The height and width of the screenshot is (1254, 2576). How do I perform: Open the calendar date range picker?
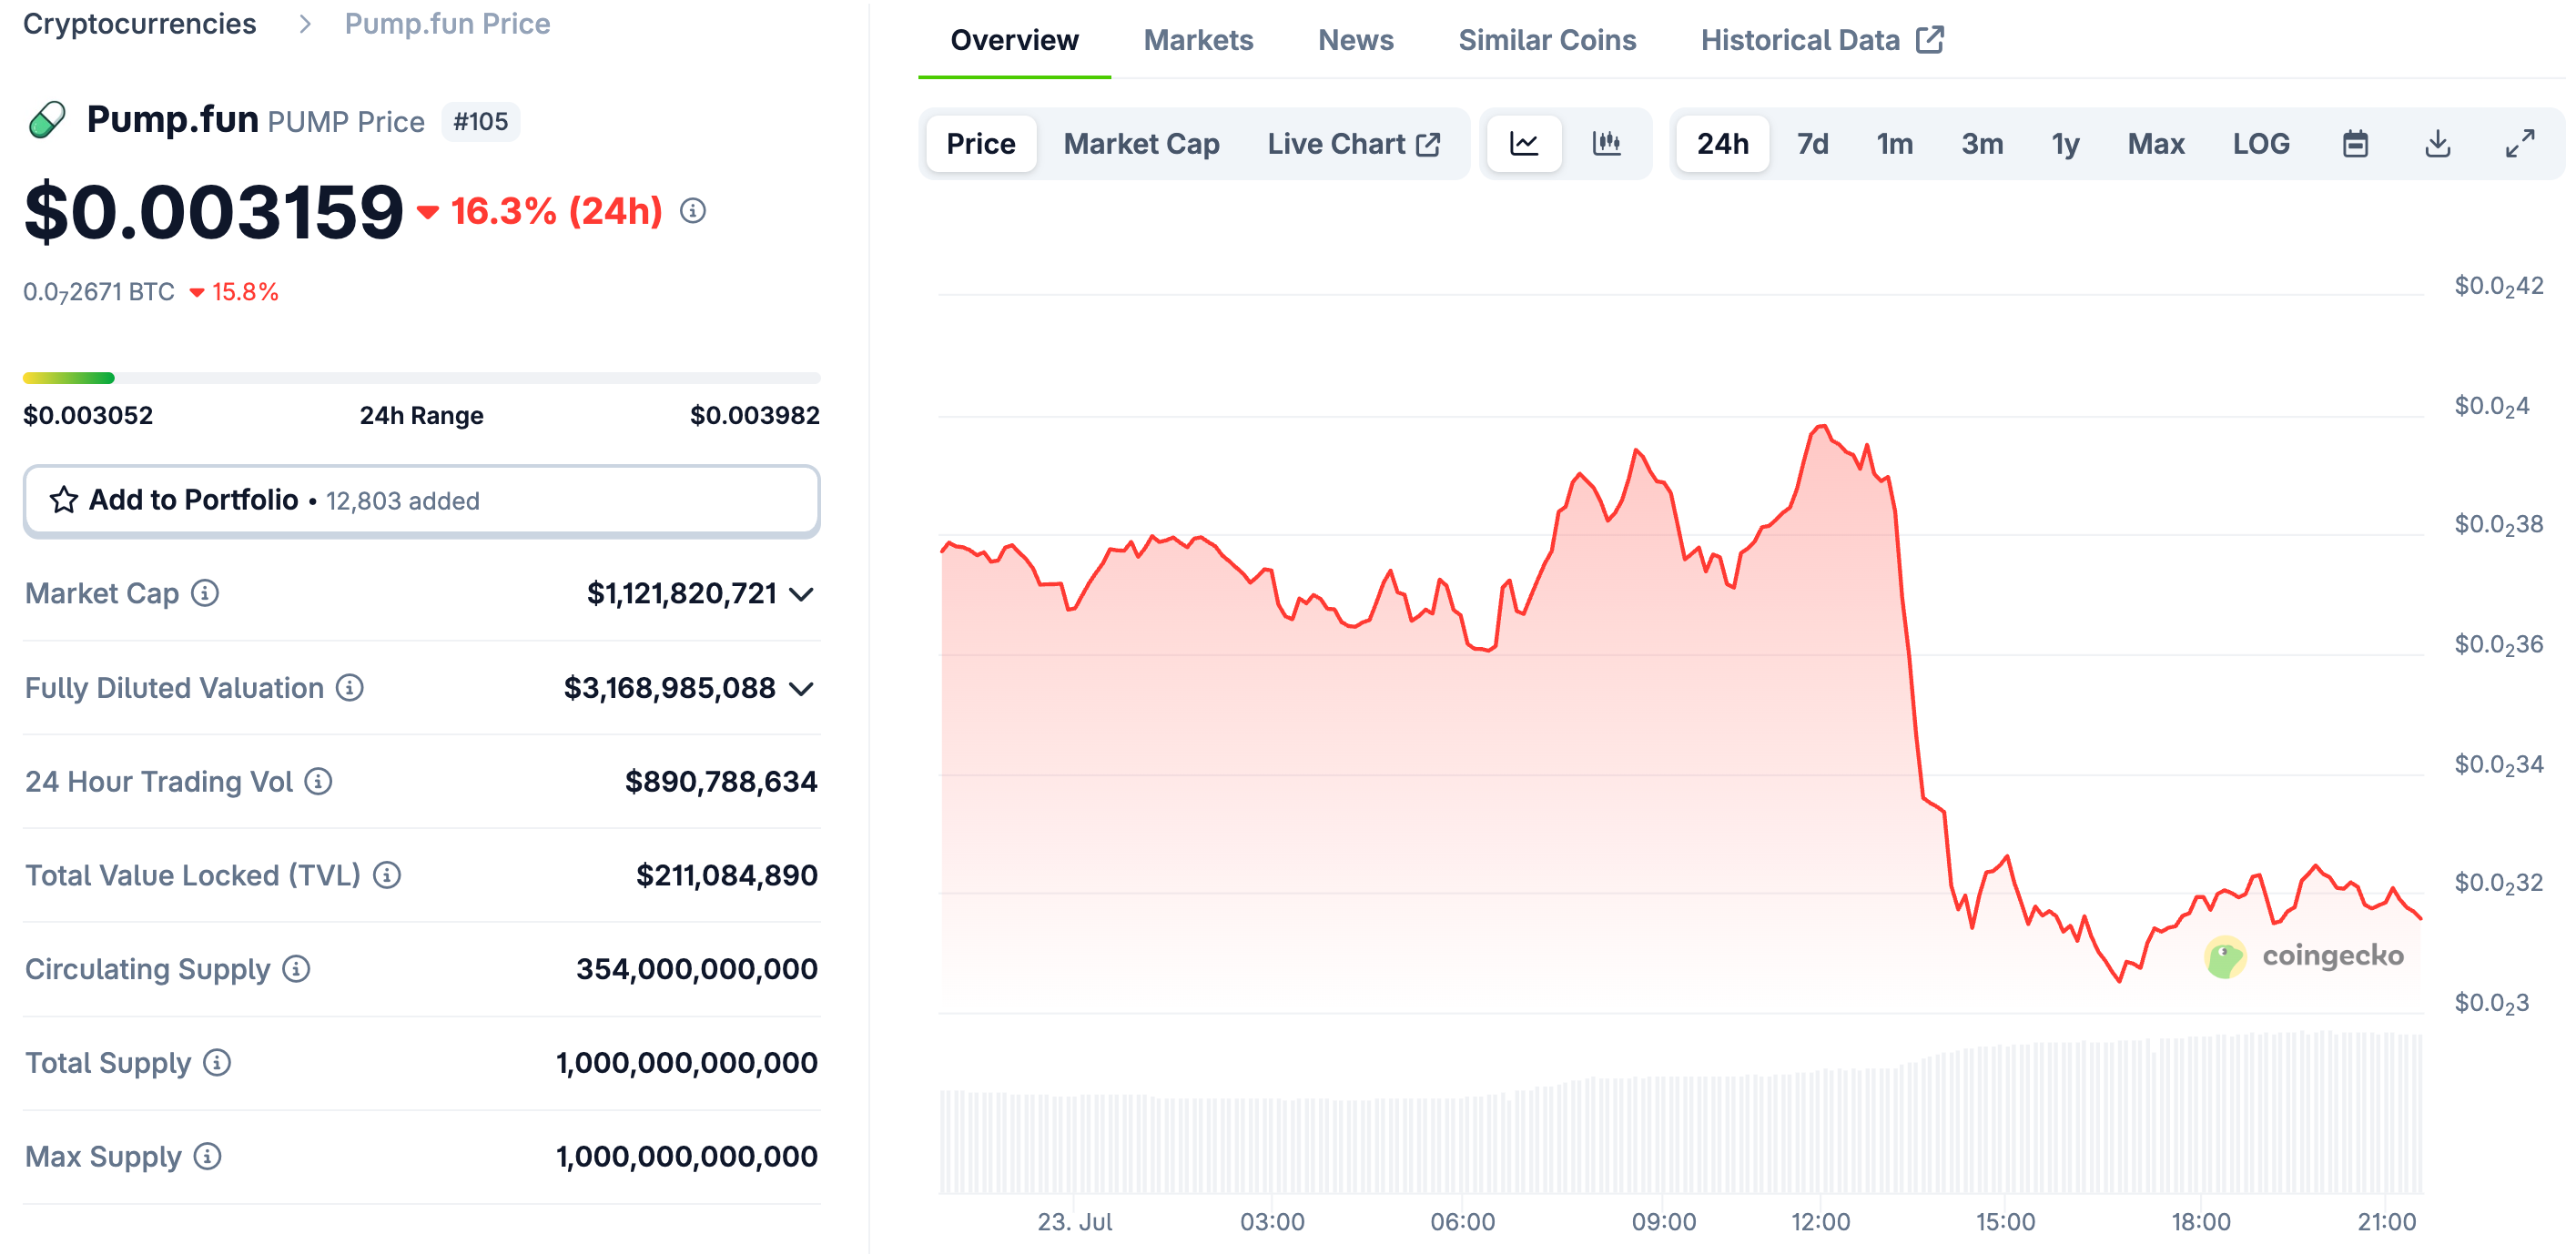coord(2355,144)
